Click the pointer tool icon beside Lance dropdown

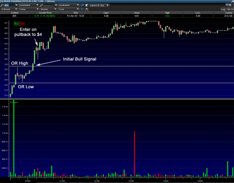tap(86, 6)
